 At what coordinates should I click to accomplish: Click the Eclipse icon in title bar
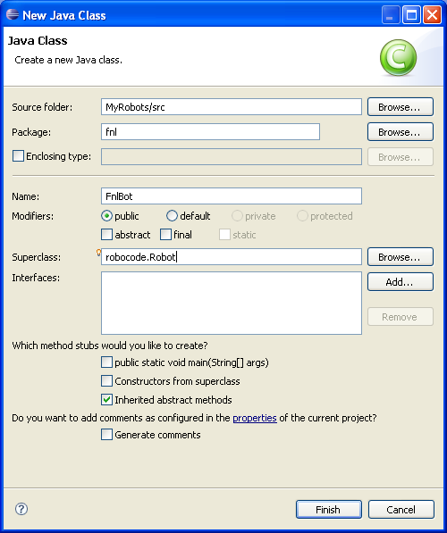(x=13, y=14)
